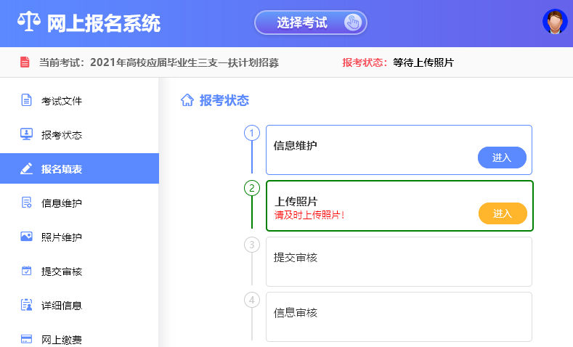The width and height of the screenshot is (573, 347).
Task: Click the red document icon beside 当前考试
Action: tap(25, 62)
